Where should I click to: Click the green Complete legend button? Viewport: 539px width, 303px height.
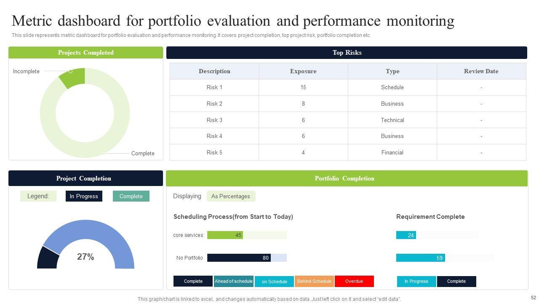131,196
